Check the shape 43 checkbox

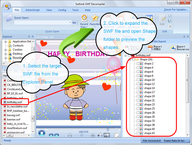(x=138, y=133)
